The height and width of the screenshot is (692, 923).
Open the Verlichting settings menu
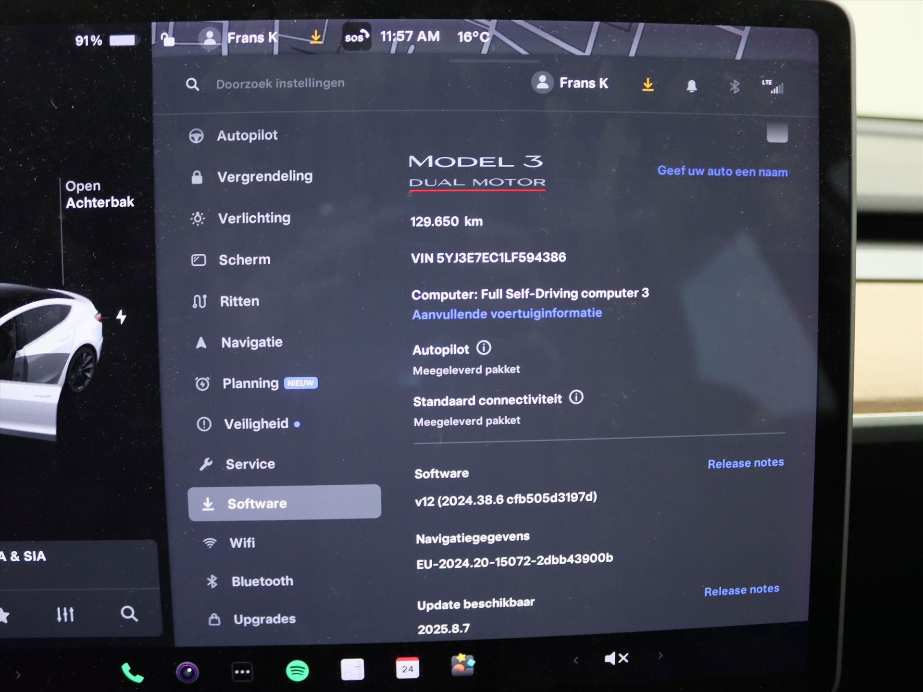point(240,219)
